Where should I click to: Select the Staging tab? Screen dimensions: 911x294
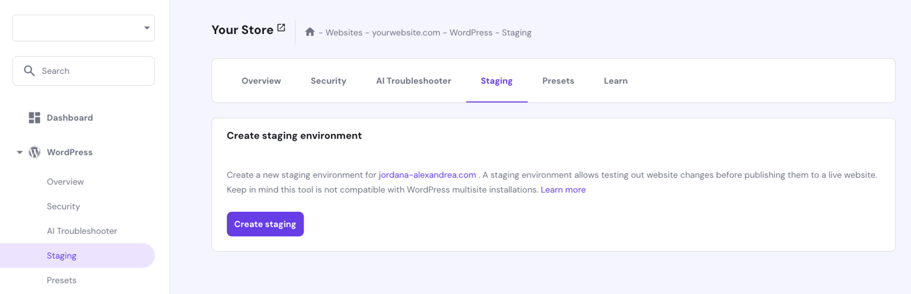coord(497,81)
